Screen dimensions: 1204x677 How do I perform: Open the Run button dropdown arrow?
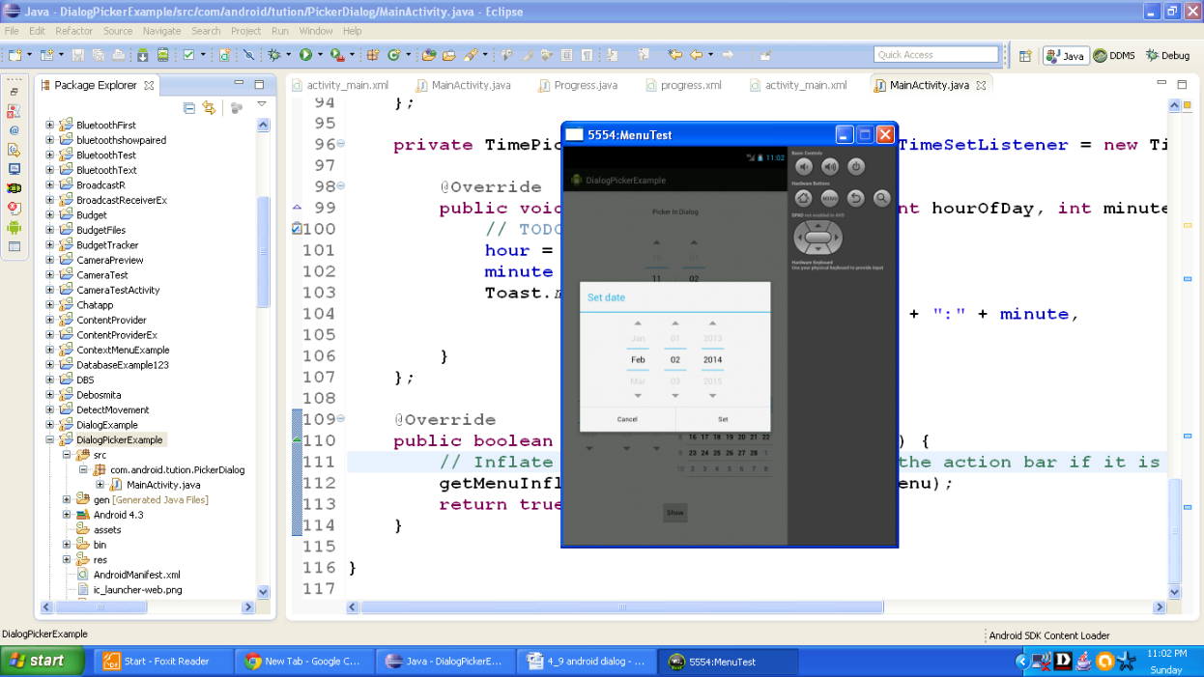coord(320,55)
